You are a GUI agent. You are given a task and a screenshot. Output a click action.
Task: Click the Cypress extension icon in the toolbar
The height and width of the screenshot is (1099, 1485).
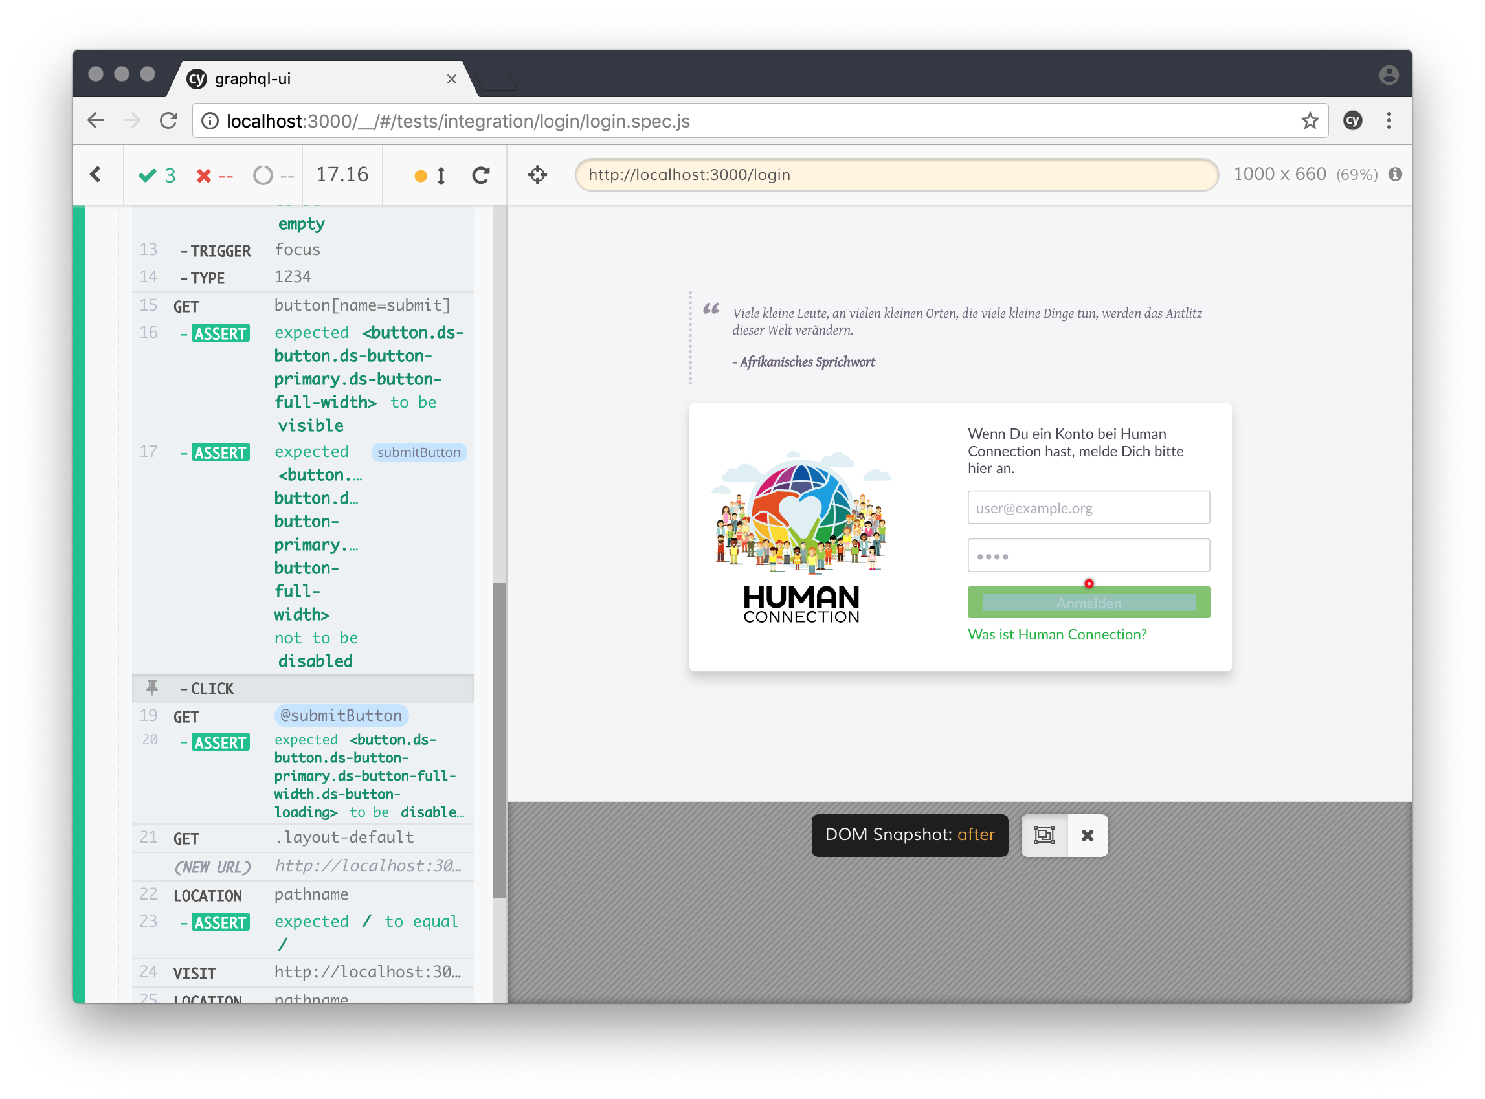point(1352,120)
